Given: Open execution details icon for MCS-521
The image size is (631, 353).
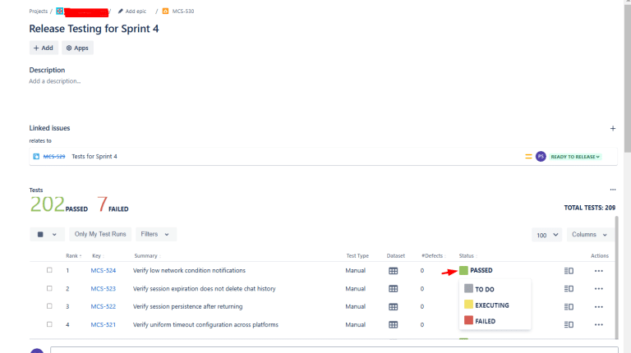Looking at the screenshot, I should pos(569,324).
